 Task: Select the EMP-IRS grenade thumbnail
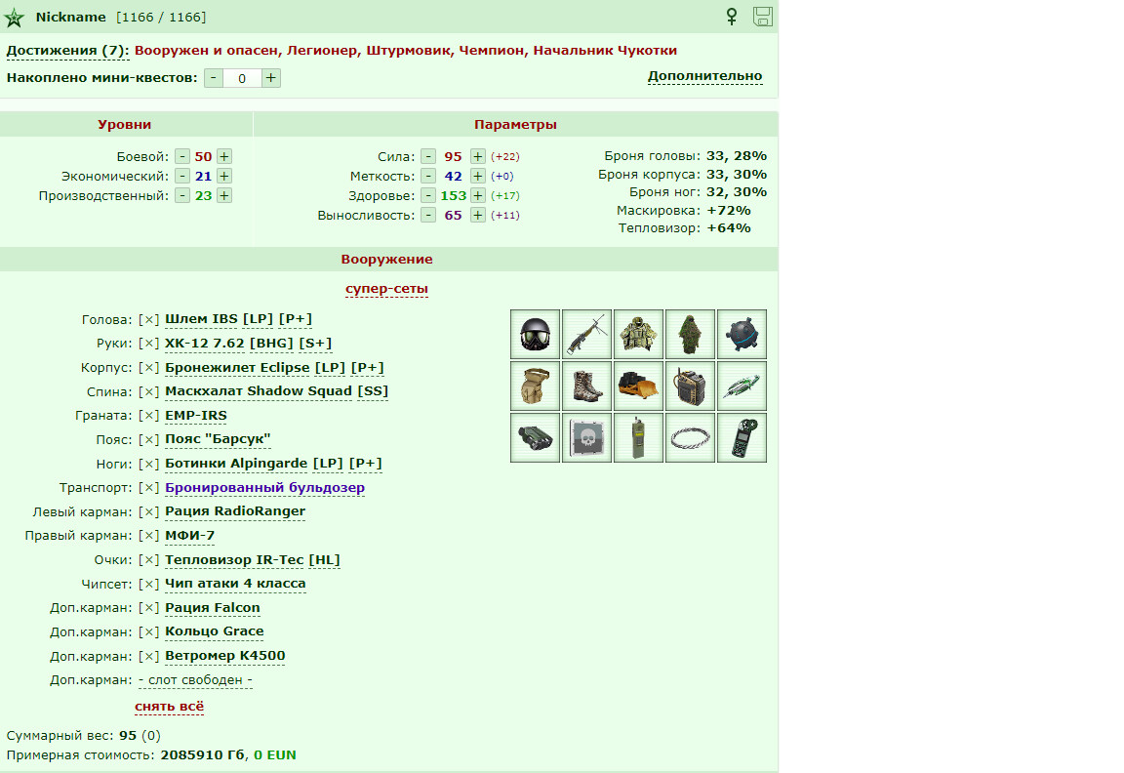(x=742, y=334)
